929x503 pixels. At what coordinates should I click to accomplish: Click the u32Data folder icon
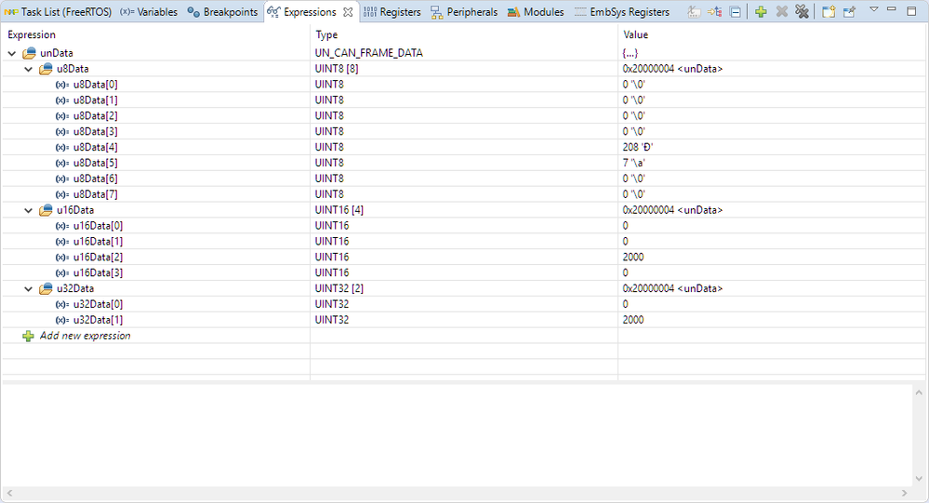point(46,289)
